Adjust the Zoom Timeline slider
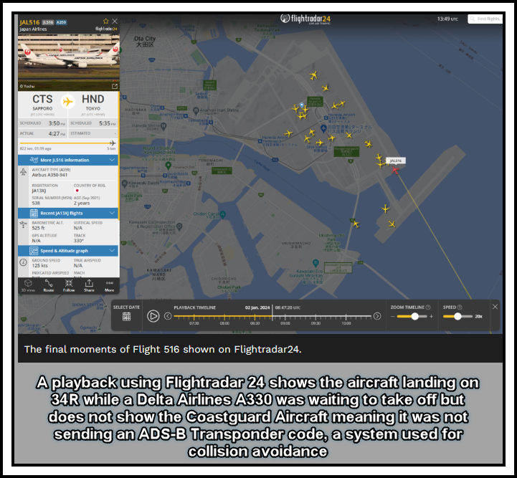517x478 pixels. [x=414, y=316]
